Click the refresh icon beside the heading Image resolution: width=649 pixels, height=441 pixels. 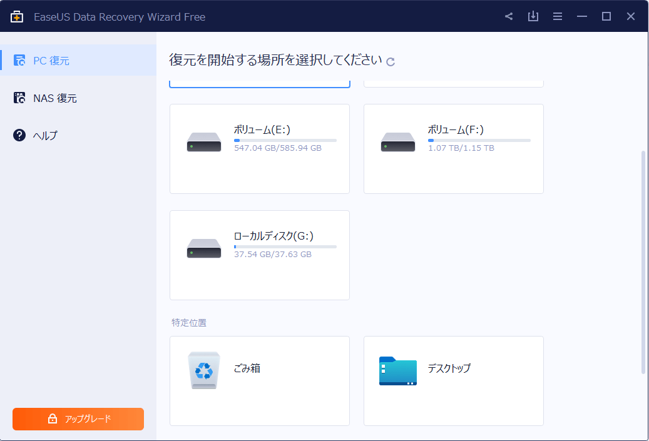(x=391, y=62)
